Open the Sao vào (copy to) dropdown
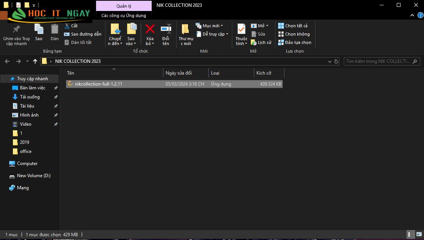The width and height of the screenshot is (424, 240). (131, 34)
